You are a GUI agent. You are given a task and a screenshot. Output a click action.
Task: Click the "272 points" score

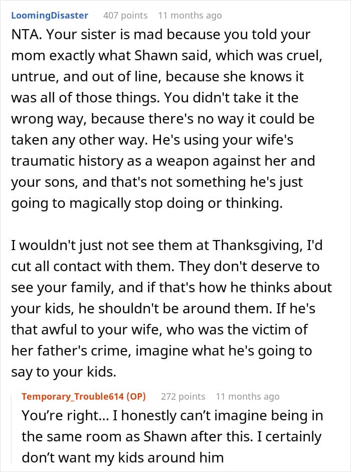point(183,397)
